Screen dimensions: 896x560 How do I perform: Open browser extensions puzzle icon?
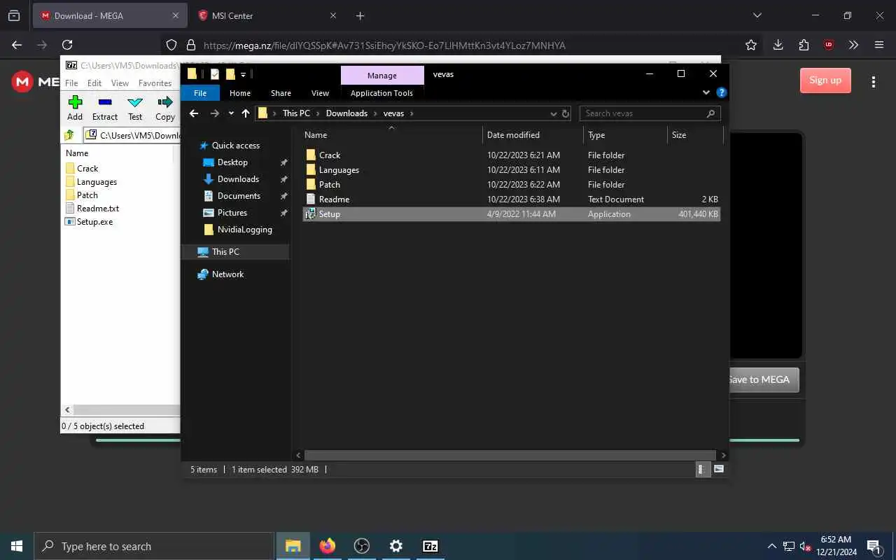pos(804,45)
